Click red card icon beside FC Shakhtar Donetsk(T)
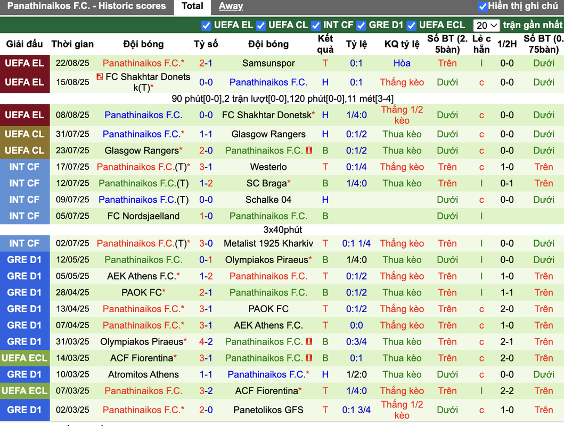The image size is (564, 426). tap(100, 77)
